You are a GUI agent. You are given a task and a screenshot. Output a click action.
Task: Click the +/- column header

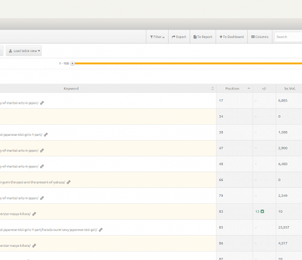264,89
